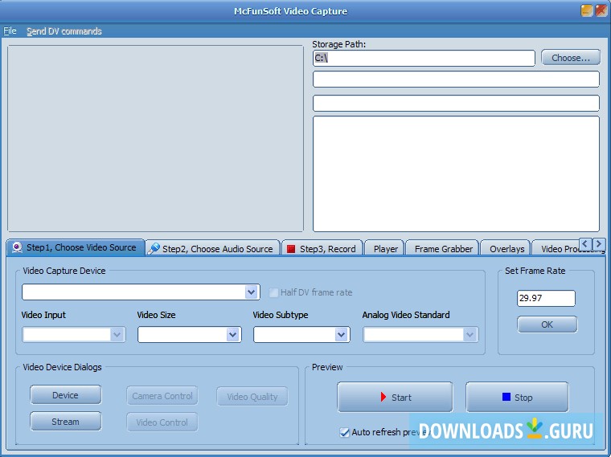Click the Video Control button
Image resolution: width=611 pixels, height=457 pixels.
[x=162, y=422]
